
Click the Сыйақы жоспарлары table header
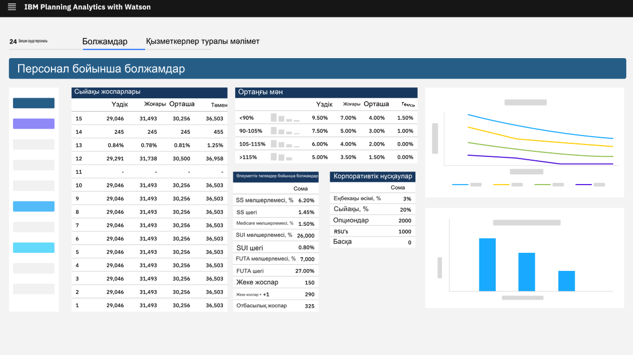tap(149, 92)
